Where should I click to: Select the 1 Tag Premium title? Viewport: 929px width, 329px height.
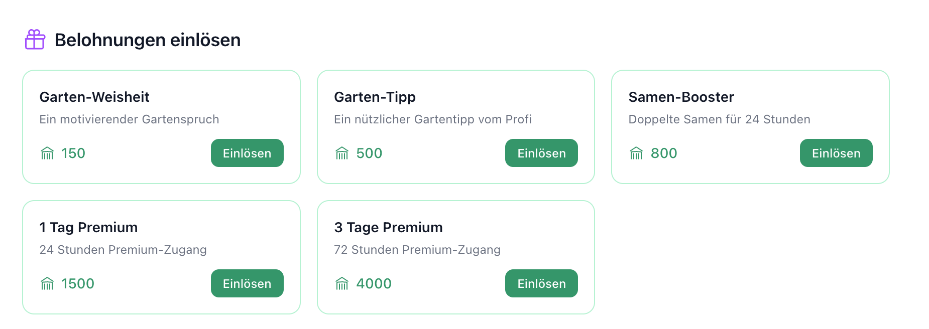point(88,227)
